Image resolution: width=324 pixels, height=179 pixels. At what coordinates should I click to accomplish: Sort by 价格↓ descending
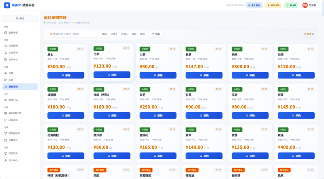coord(124,34)
